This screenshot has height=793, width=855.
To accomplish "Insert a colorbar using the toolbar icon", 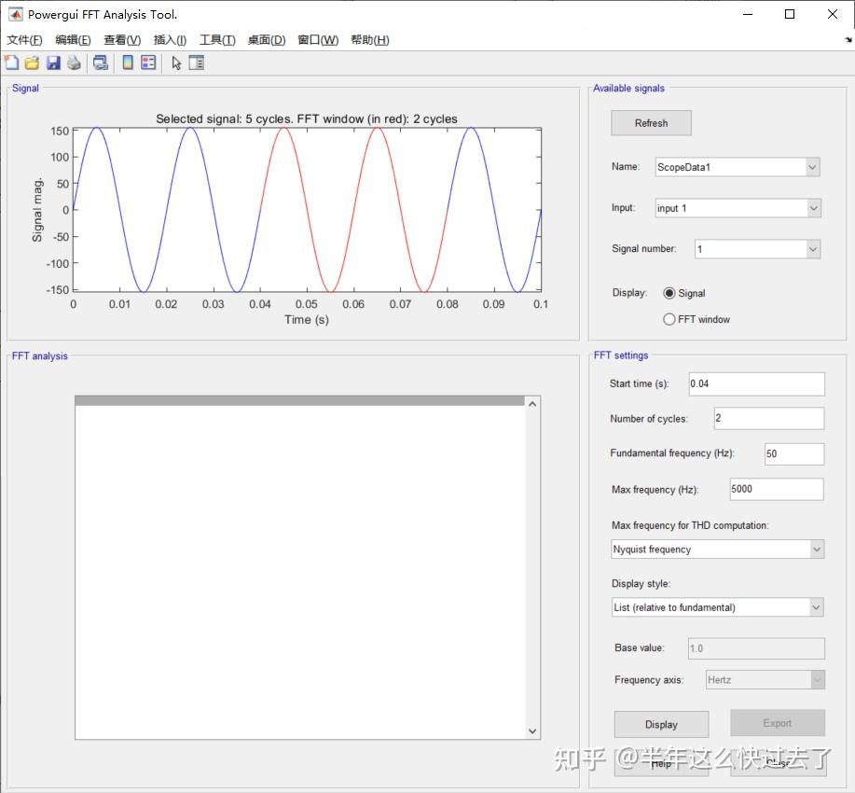I will click(128, 63).
